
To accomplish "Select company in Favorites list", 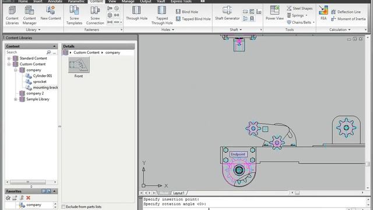I will (34, 205).
